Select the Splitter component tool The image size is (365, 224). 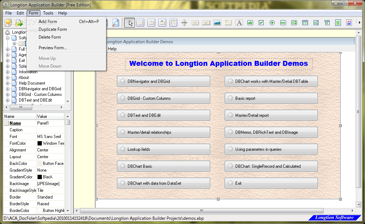184,23
